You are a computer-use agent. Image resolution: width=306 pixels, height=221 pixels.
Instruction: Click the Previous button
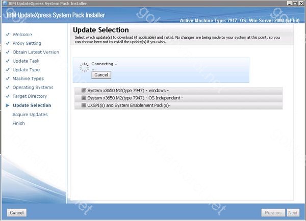pyautogui.click(x=273, y=213)
